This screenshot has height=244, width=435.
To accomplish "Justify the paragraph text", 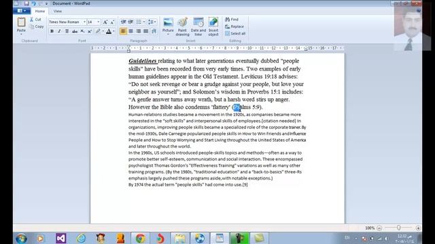I will pyautogui.click(x=146, y=31).
